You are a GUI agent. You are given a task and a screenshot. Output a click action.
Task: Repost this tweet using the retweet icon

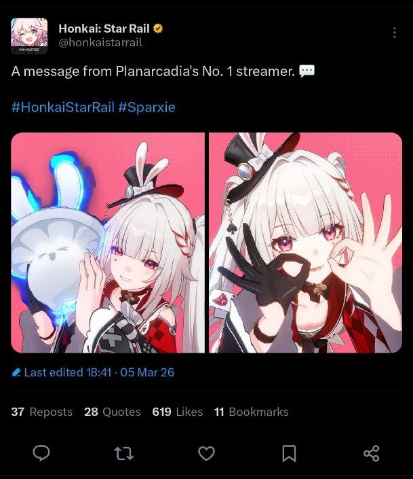(x=123, y=453)
